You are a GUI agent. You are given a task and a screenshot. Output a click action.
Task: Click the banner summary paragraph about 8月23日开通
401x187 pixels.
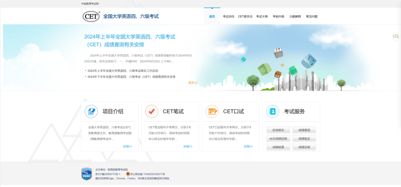coord(138,58)
